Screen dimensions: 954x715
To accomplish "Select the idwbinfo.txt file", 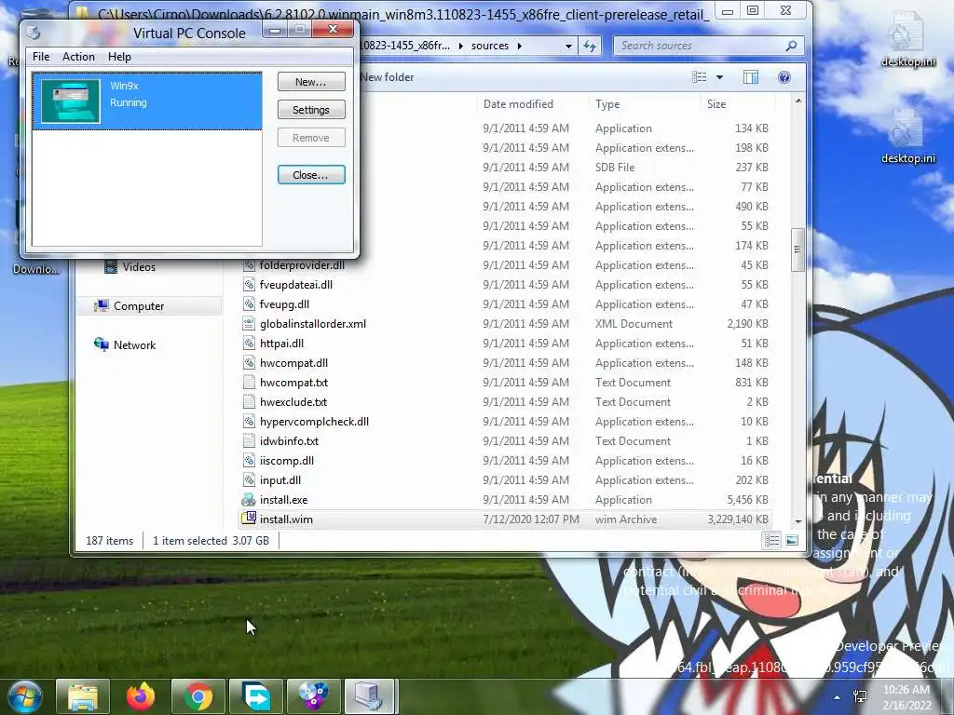I will (289, 440).
